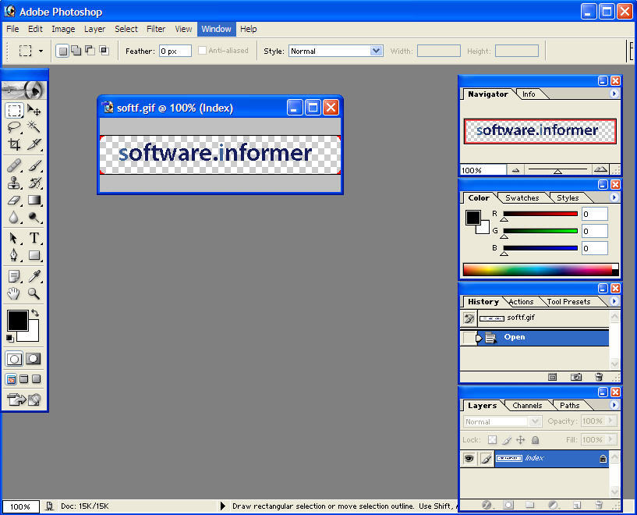Select the Lasso tool

pyautogui.click(x=14, y=127)
